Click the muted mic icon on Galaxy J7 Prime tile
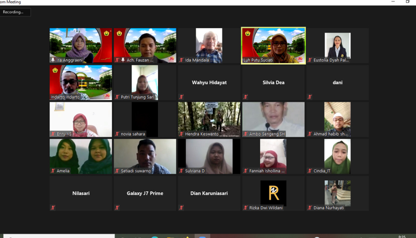The width and height of the screenshot is (416, 238). tap(117, 208)
